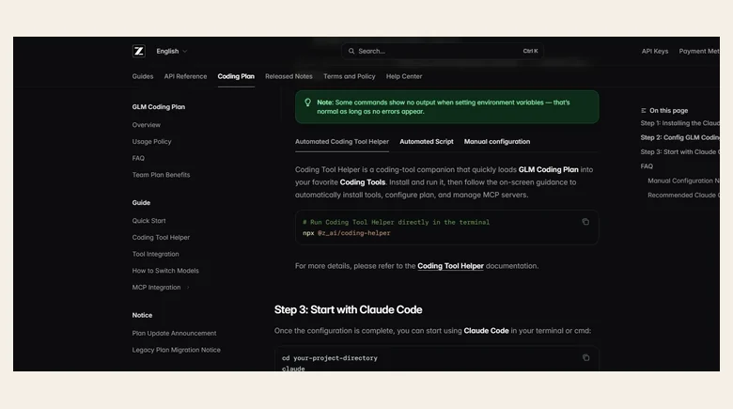Open How to Switch Models page
This screenshot has height=409, width=733.
click(165, 271)
